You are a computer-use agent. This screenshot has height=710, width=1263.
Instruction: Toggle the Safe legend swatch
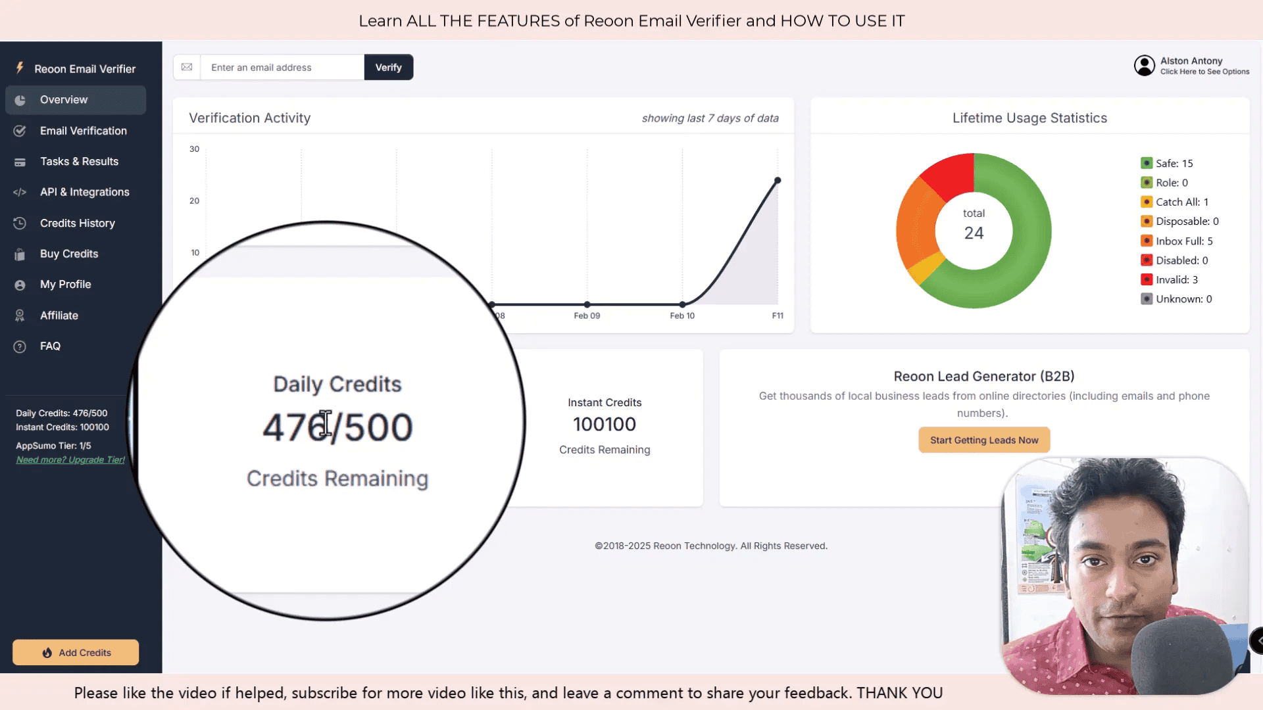pos(1147,163)
